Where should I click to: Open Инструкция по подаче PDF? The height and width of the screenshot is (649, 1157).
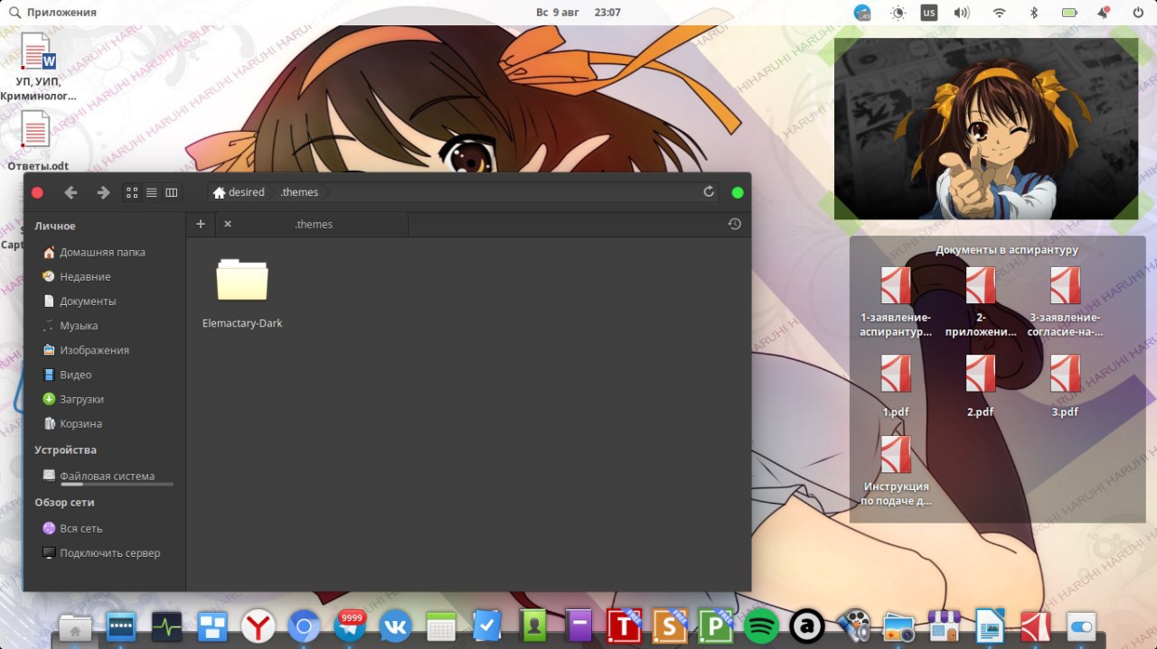pyautogui.click(x=896, y=471)
